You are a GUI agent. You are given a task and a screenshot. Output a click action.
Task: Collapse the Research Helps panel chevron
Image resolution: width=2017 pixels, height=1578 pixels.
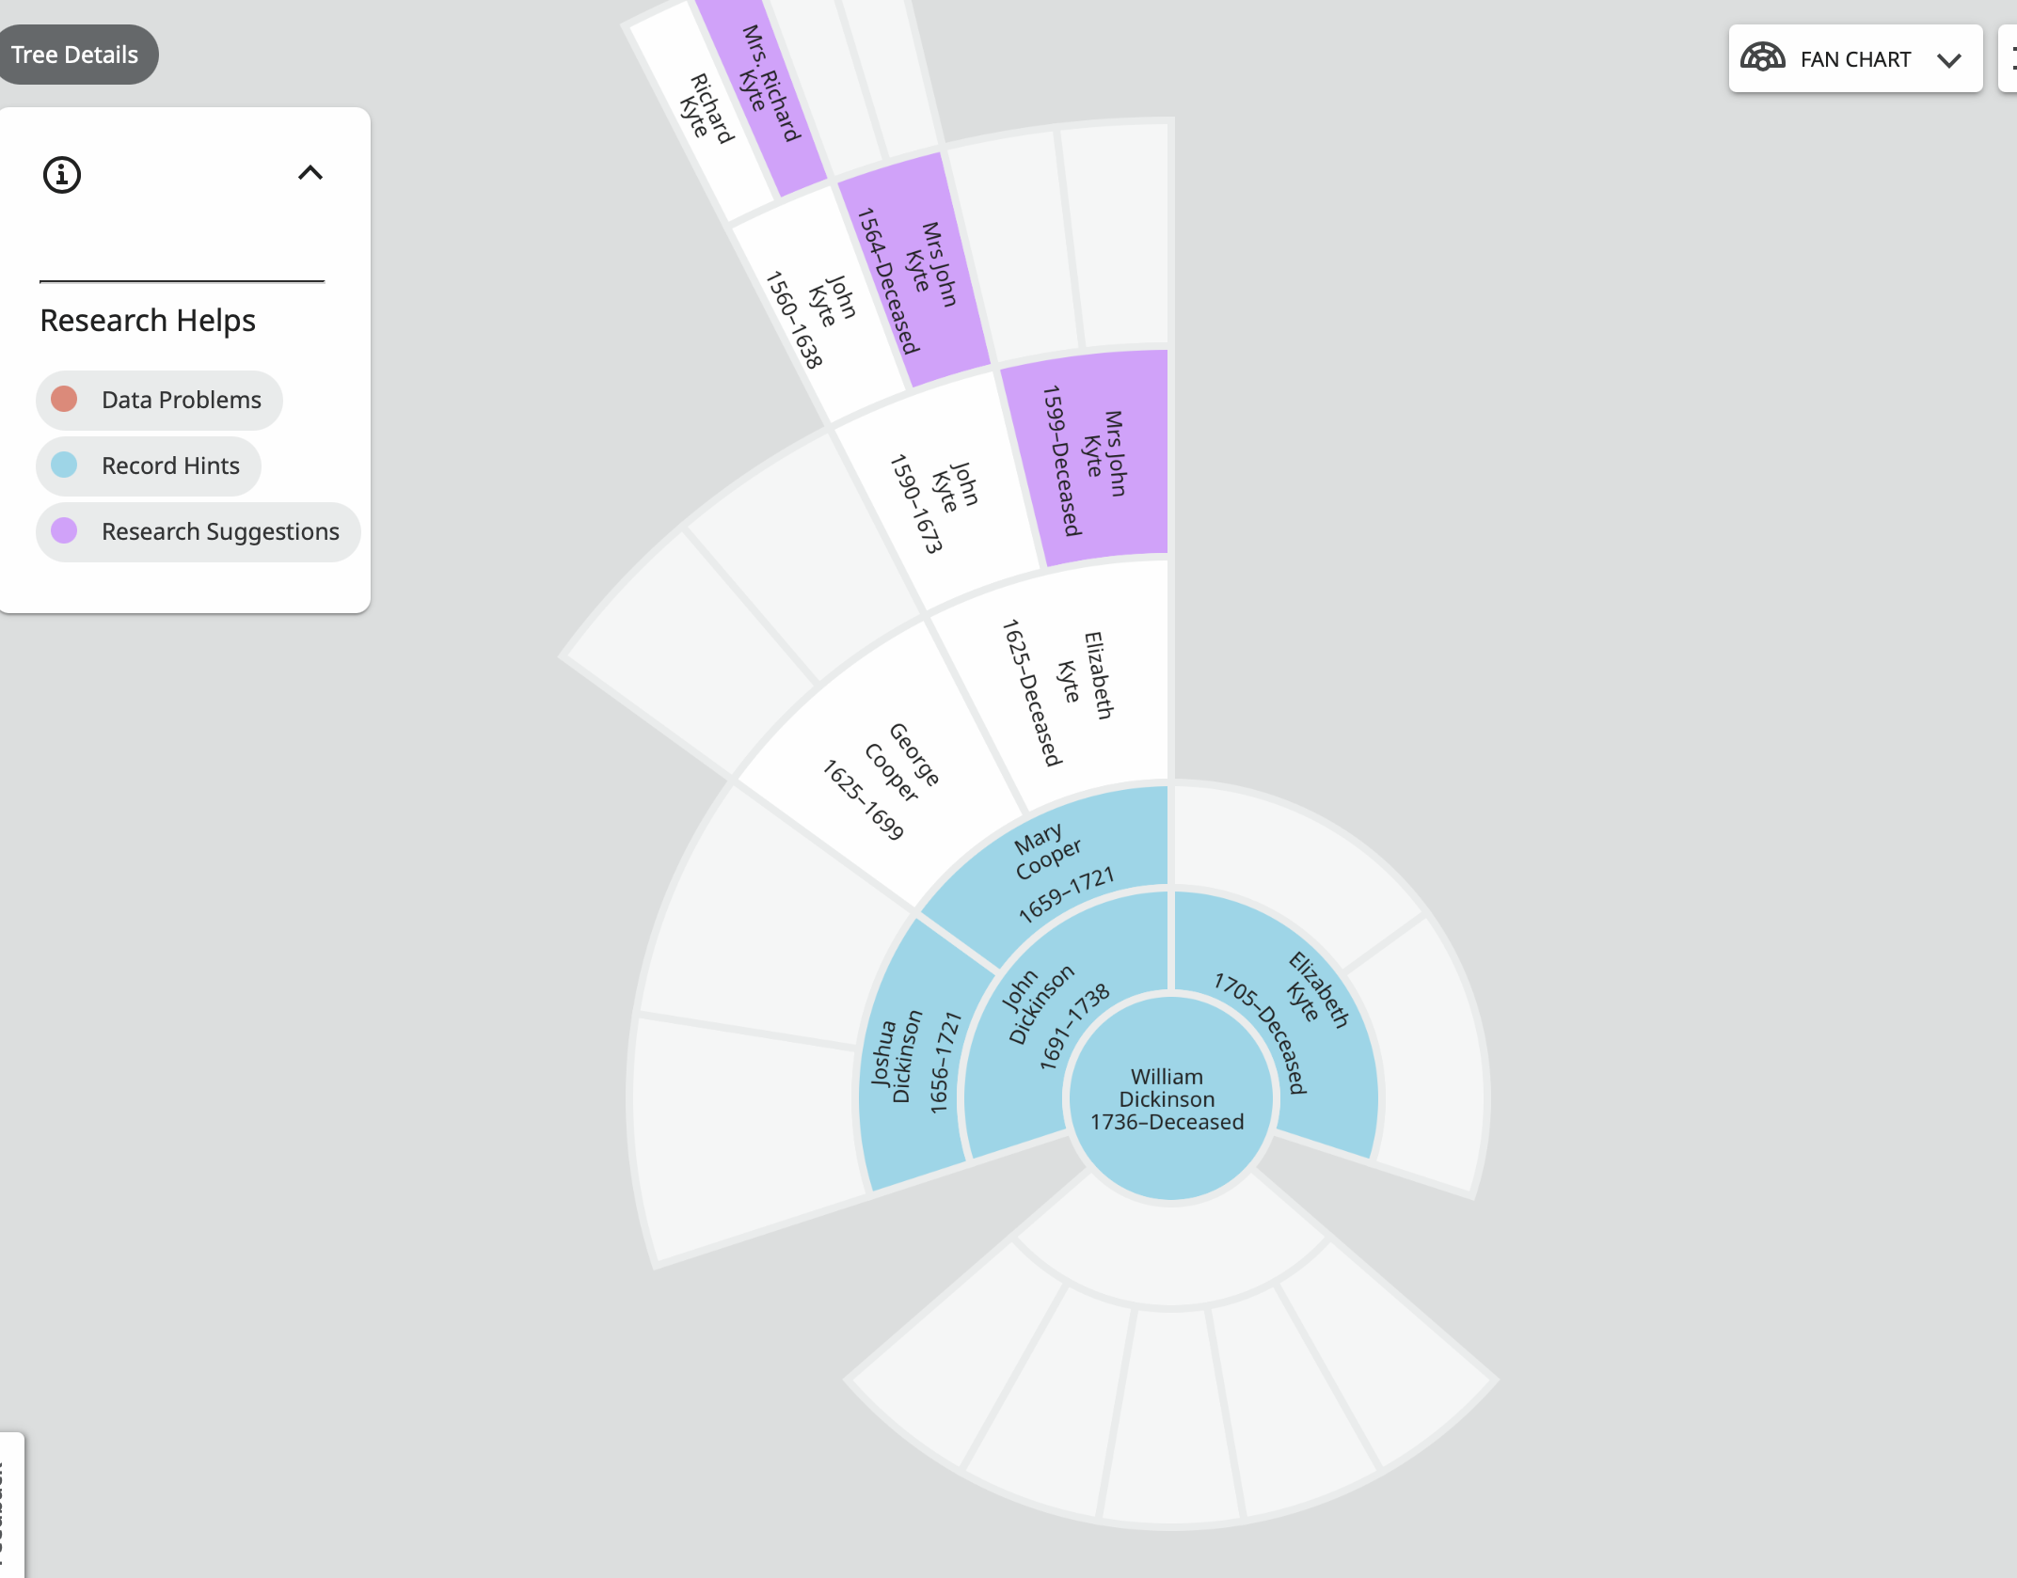pyautogui.click(x=310, y=173)
